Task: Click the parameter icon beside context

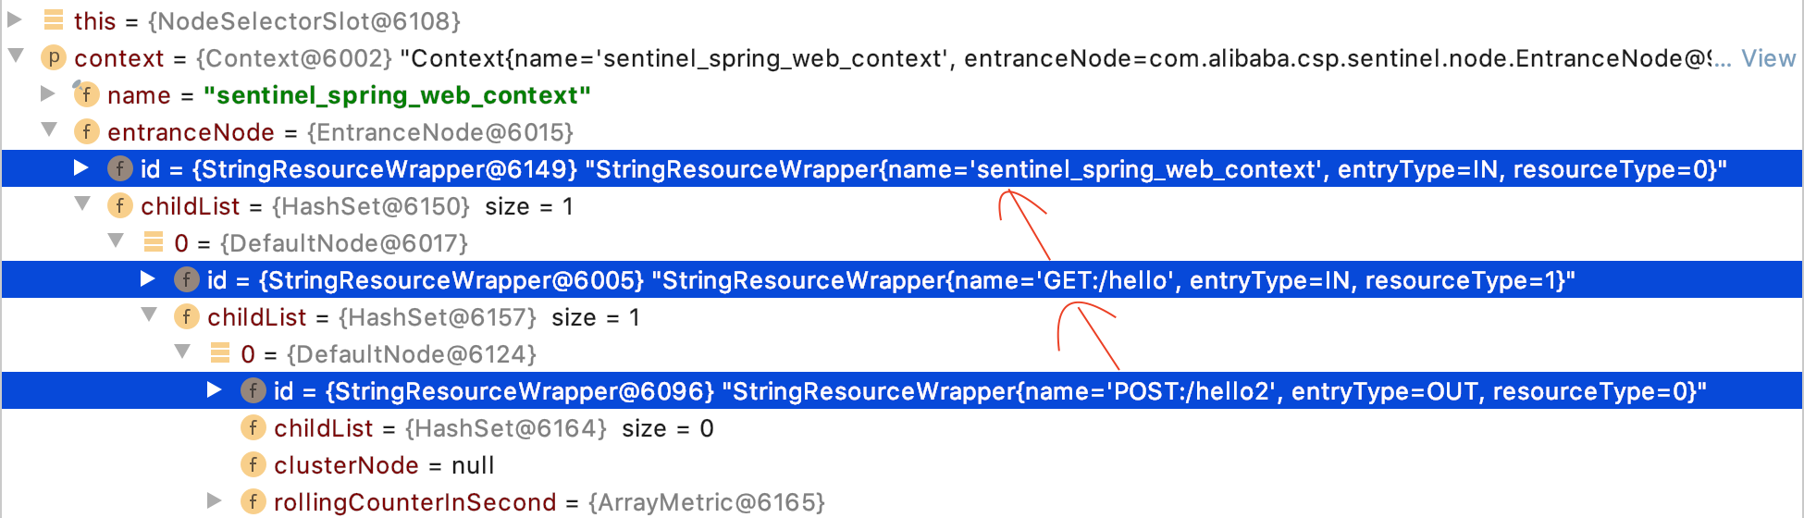Action: click(x=54, y=58)
